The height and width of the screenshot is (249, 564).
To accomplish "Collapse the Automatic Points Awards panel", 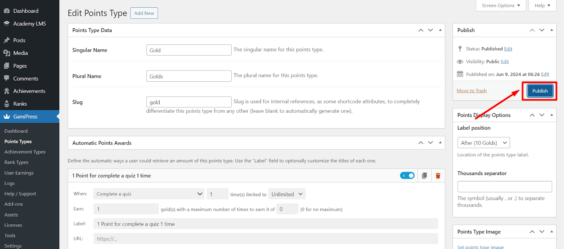I will point(440,143).
